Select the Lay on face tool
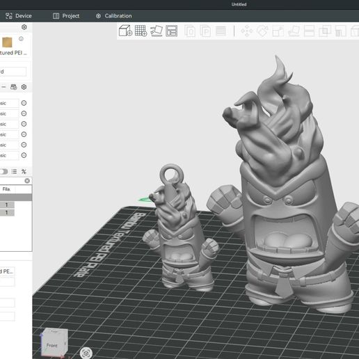This screenshot has height=359, width=359. click(294, 31)
